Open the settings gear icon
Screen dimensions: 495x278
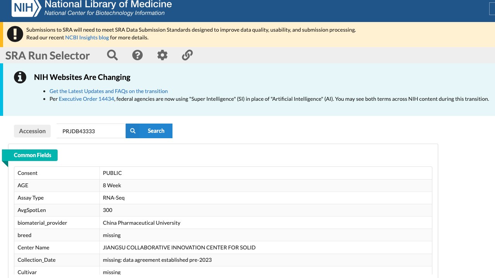(162, 55)
